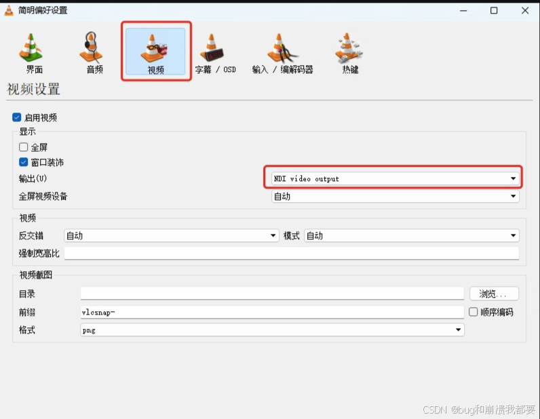Click the VLC cone title bar icon
The height and width of the screenshot is (419, 540).
pyautogui.click(x=9, y=10)
